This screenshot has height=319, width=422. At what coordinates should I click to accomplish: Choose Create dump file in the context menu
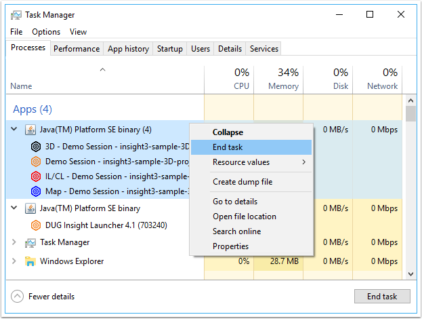click(x=251, y=182)
